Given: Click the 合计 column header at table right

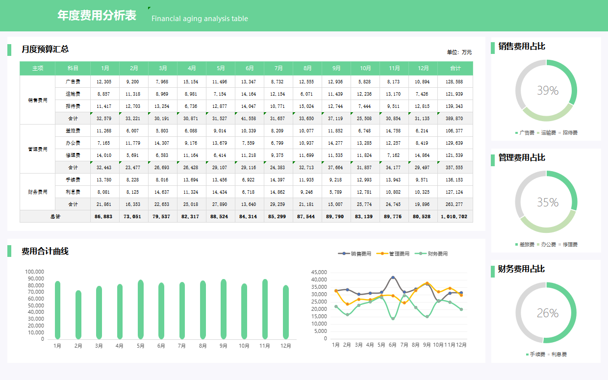Looking at the screenshot, I should click(455, 68).
